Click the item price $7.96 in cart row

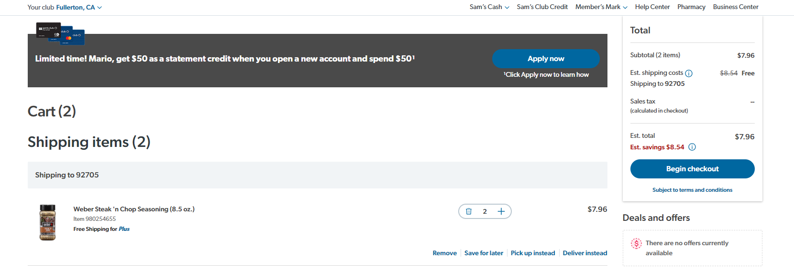pyautogui.click(x=597, y=209)
